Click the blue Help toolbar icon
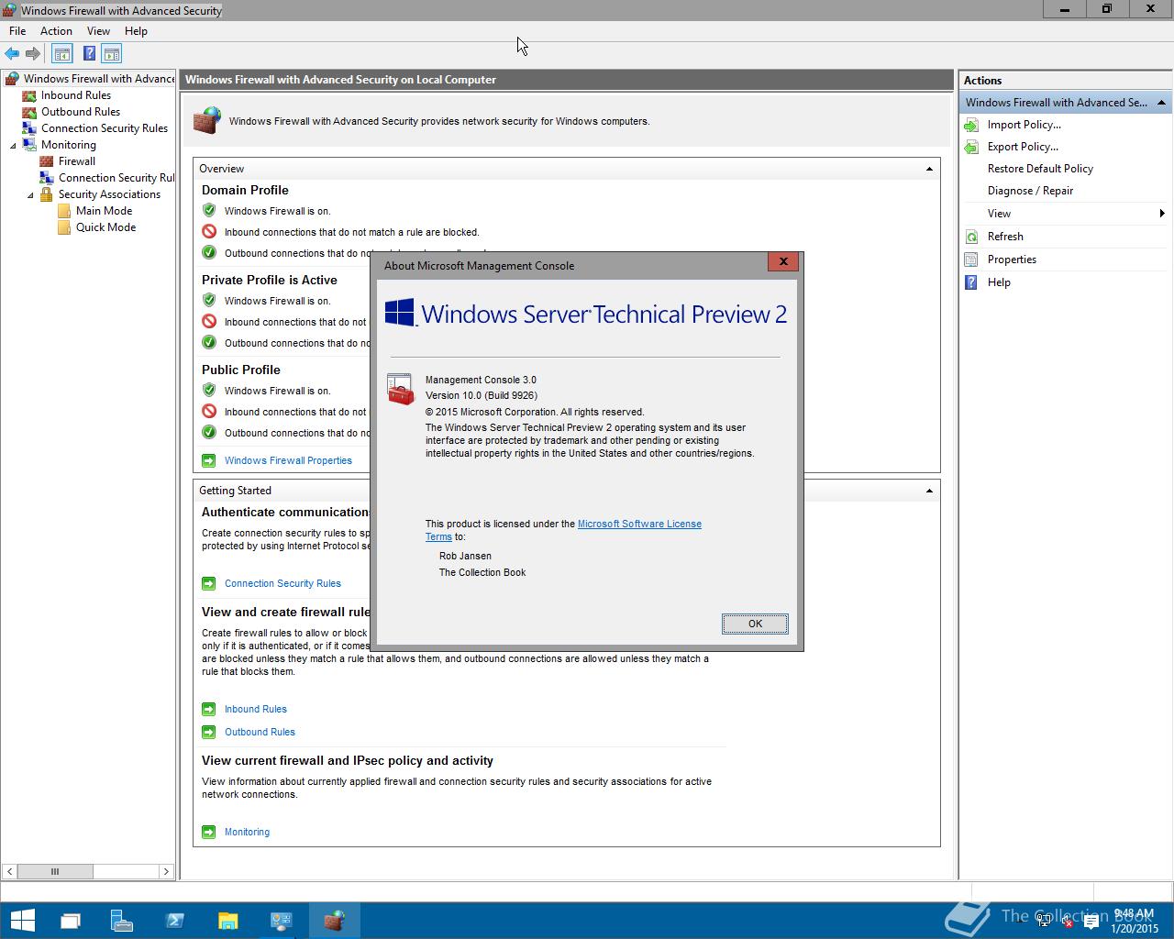 coord(89,53)
